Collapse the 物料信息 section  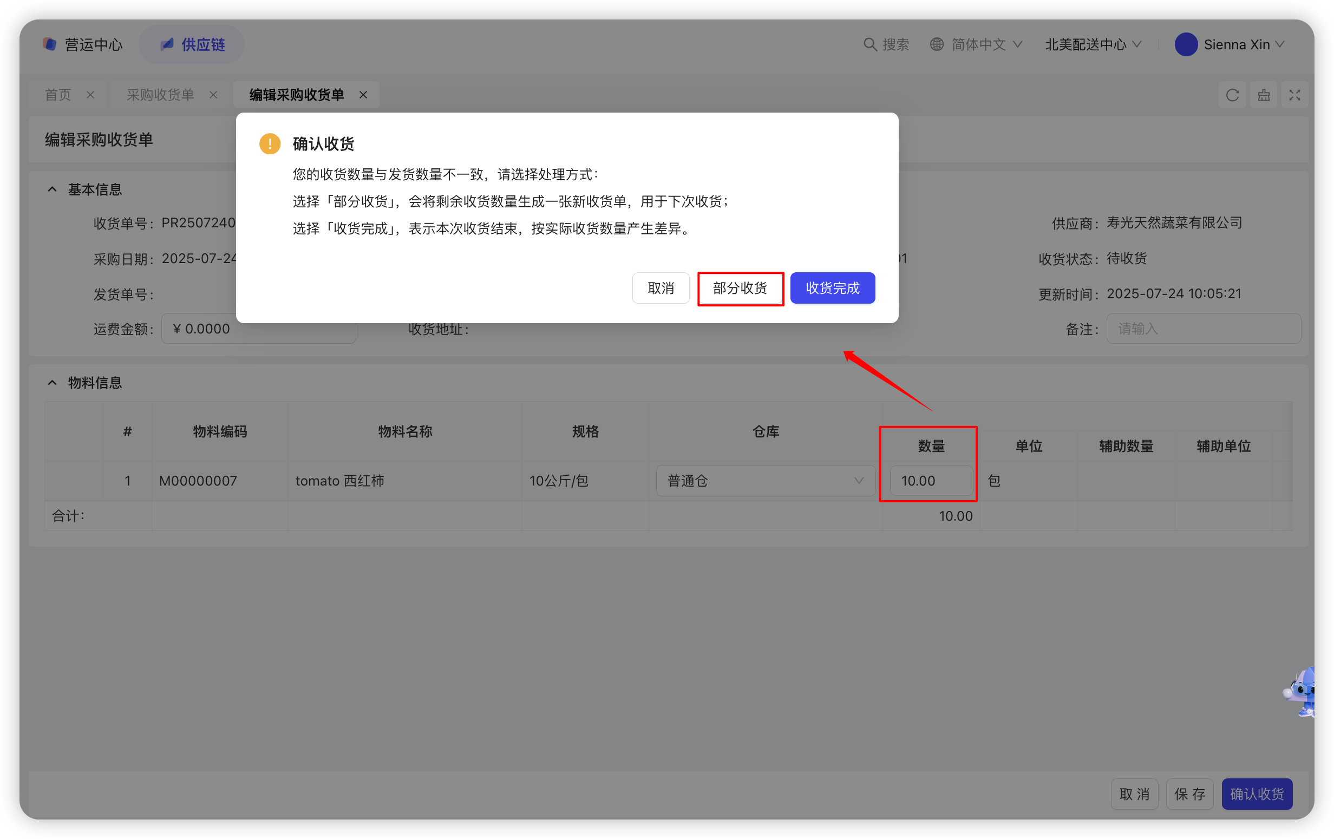coord(53,383)
